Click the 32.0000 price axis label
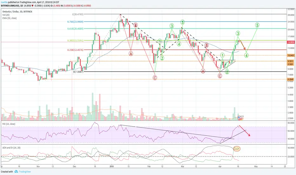The height and width of the screenshot is (175, 296). point(291,9)
